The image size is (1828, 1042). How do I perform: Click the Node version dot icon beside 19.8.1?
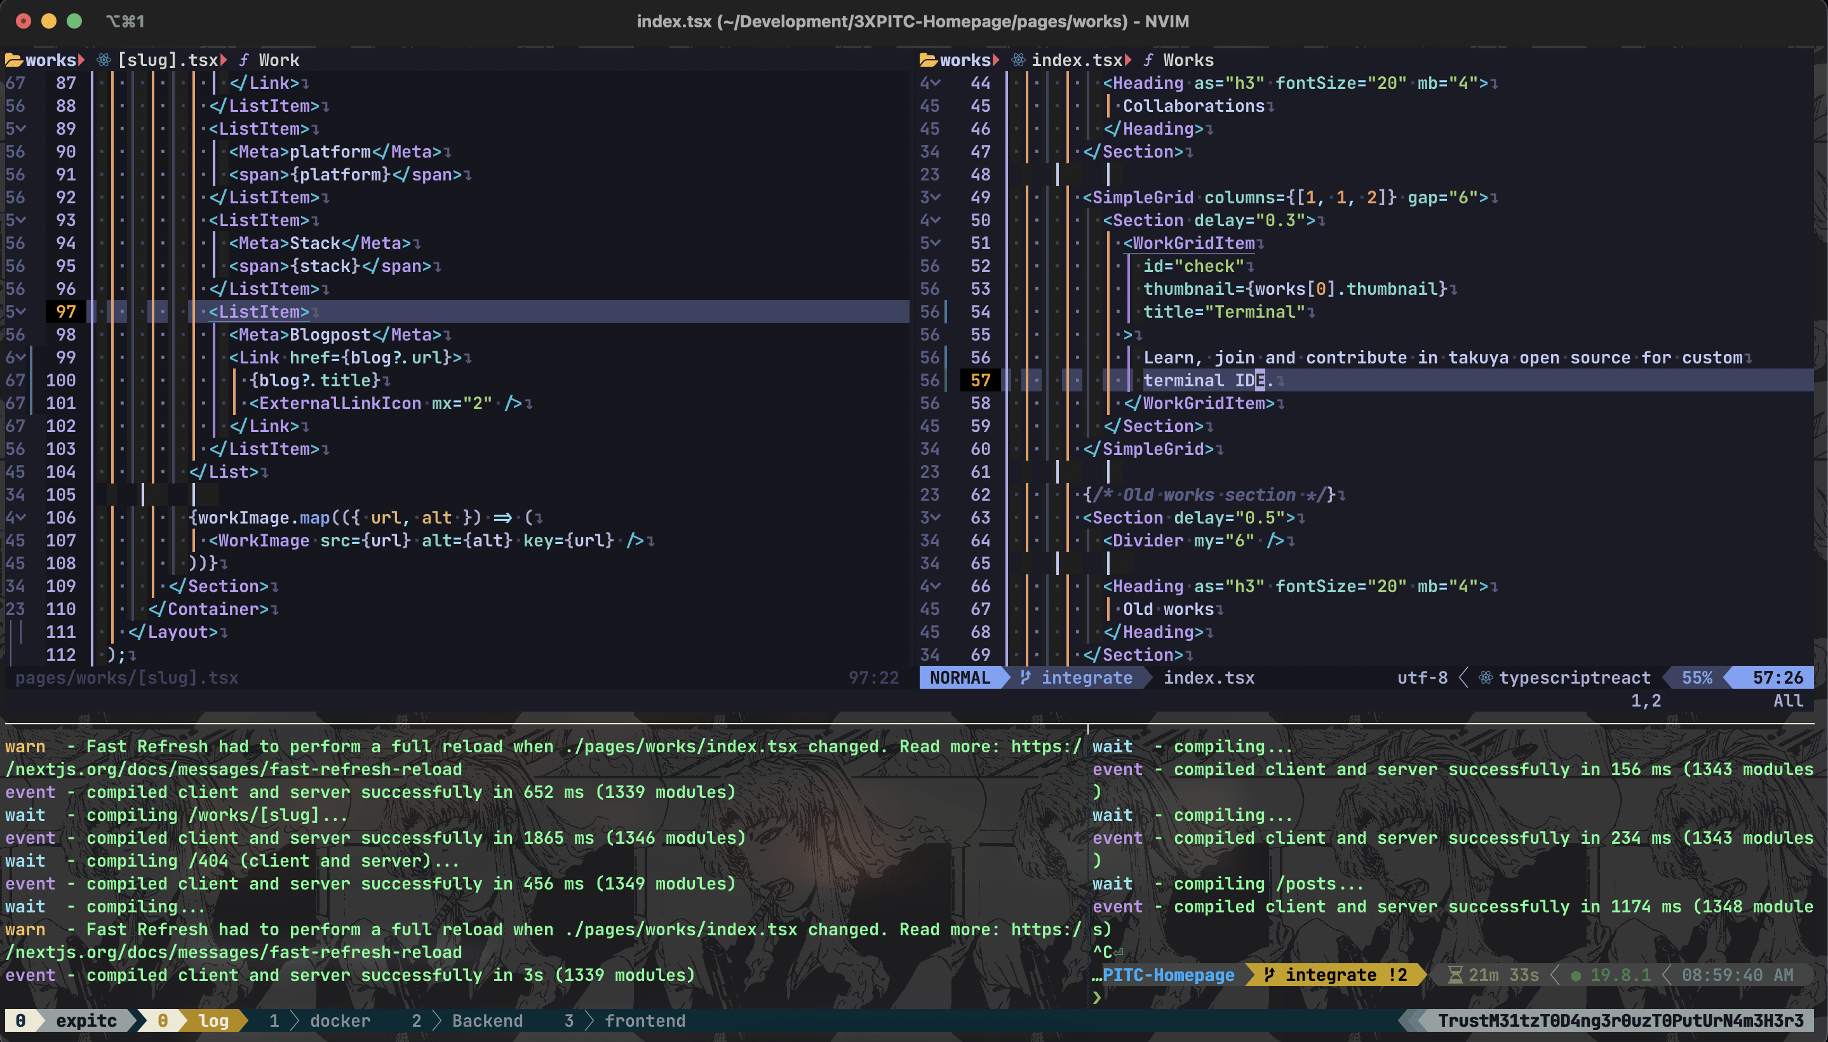point(1575,975)
